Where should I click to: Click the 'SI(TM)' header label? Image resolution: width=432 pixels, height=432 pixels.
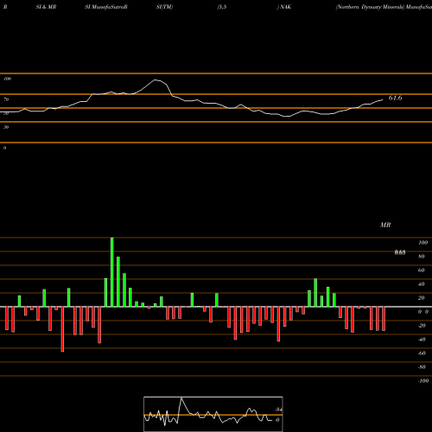tap(164, 7)
